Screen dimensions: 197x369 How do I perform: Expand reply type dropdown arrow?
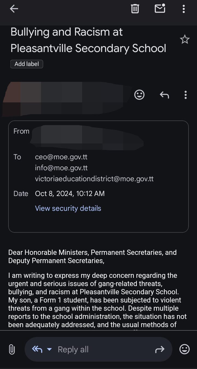point(50,349)
